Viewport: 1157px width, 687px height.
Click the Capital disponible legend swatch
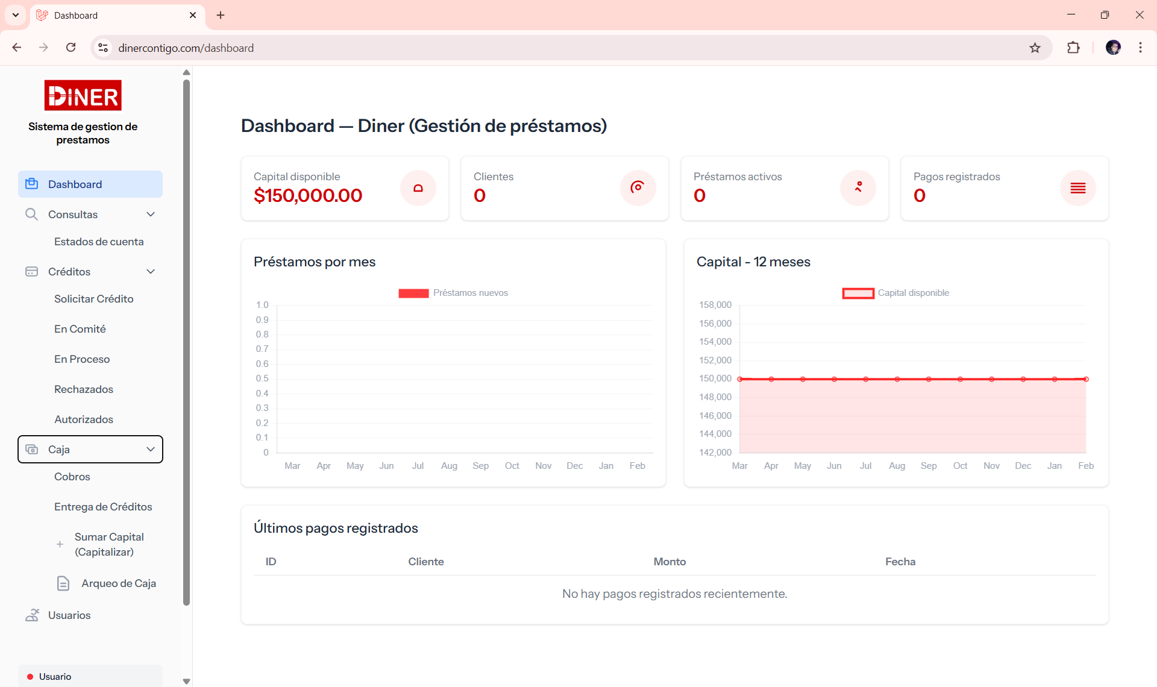858,293
